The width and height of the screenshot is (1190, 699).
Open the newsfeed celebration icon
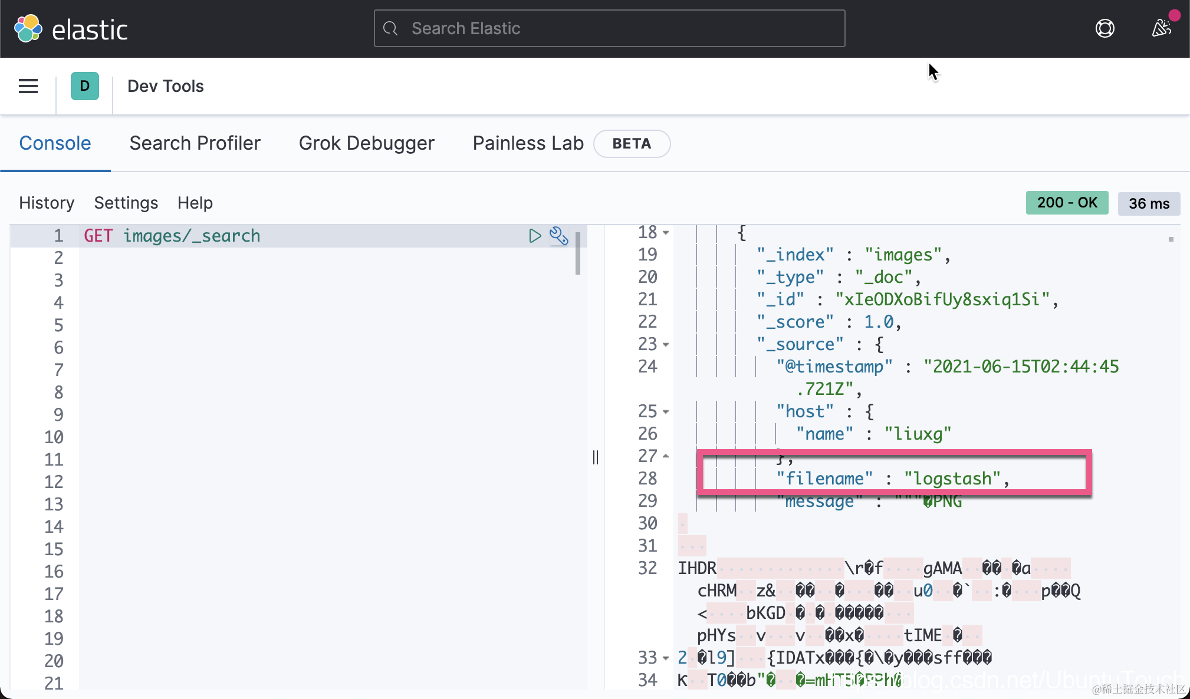(x=1161, y=28)
